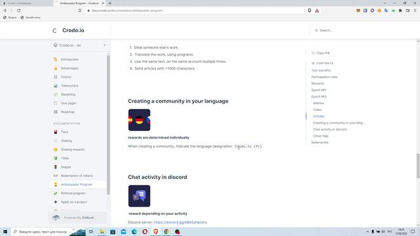Screen dimensions: 420x236
Task: Open the Advantages page in the sidebar
Action: pyautogui.click(x=70, y=68)
